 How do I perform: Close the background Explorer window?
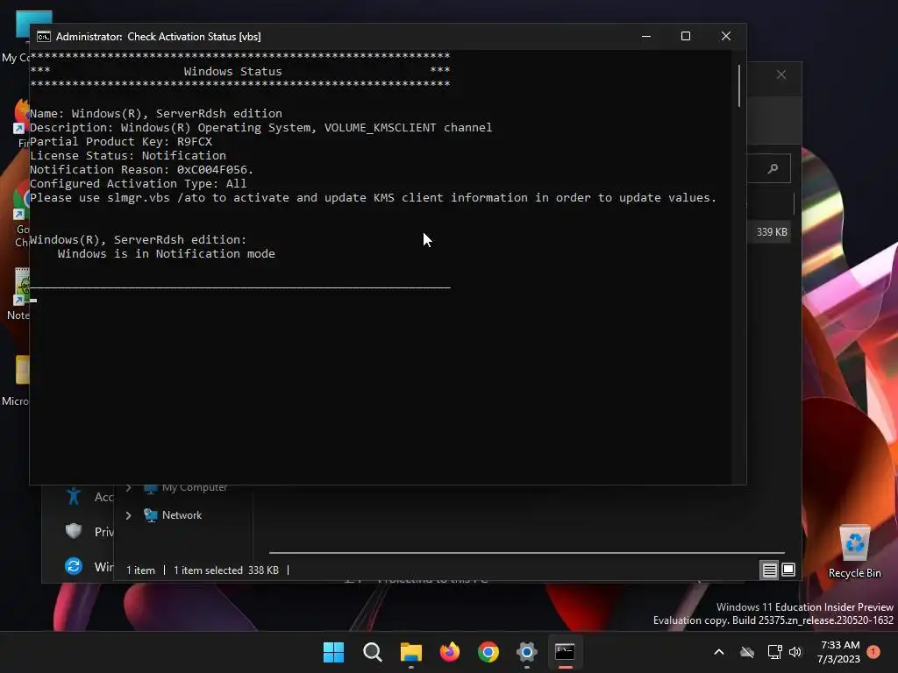pos(781,75)
